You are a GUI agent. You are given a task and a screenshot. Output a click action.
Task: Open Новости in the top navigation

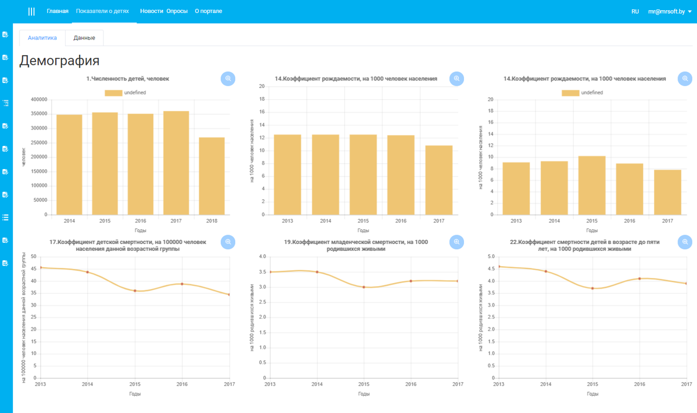point(151,11)
